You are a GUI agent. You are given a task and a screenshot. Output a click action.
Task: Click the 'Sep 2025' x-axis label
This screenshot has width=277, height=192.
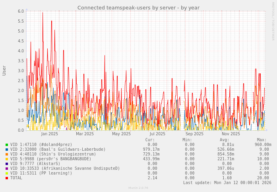click(194, 134)
